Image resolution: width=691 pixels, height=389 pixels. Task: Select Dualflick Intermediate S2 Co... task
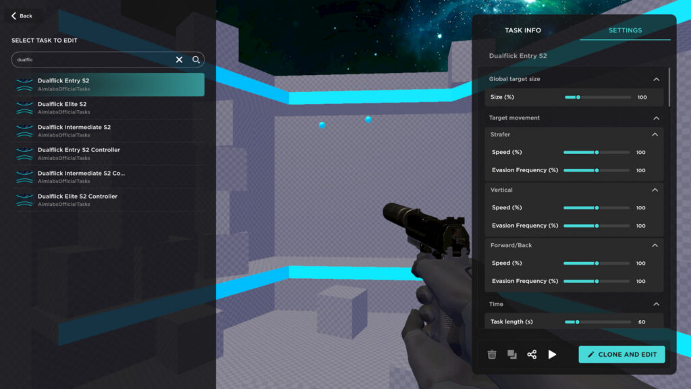point(109,177)
